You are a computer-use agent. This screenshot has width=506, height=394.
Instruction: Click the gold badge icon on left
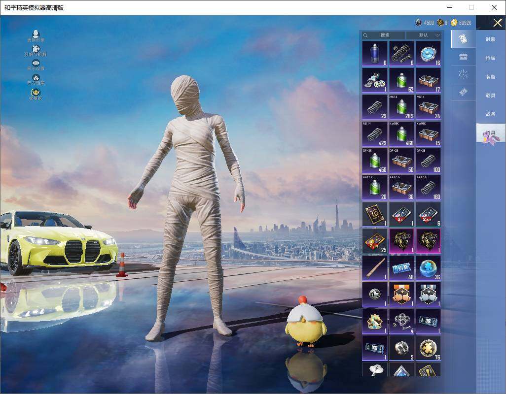tap(36, 92)
